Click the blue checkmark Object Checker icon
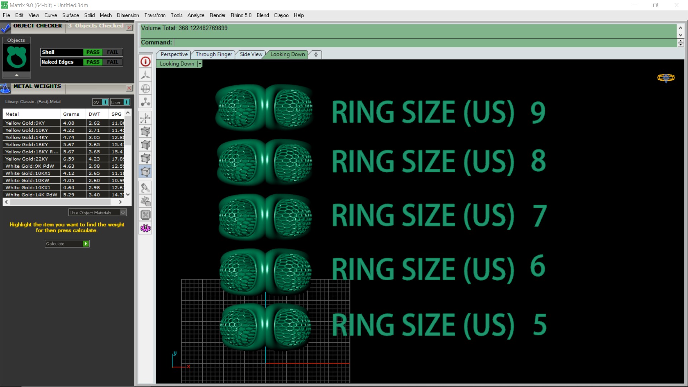Screen dimensions: 688x387 click(6, 28)
